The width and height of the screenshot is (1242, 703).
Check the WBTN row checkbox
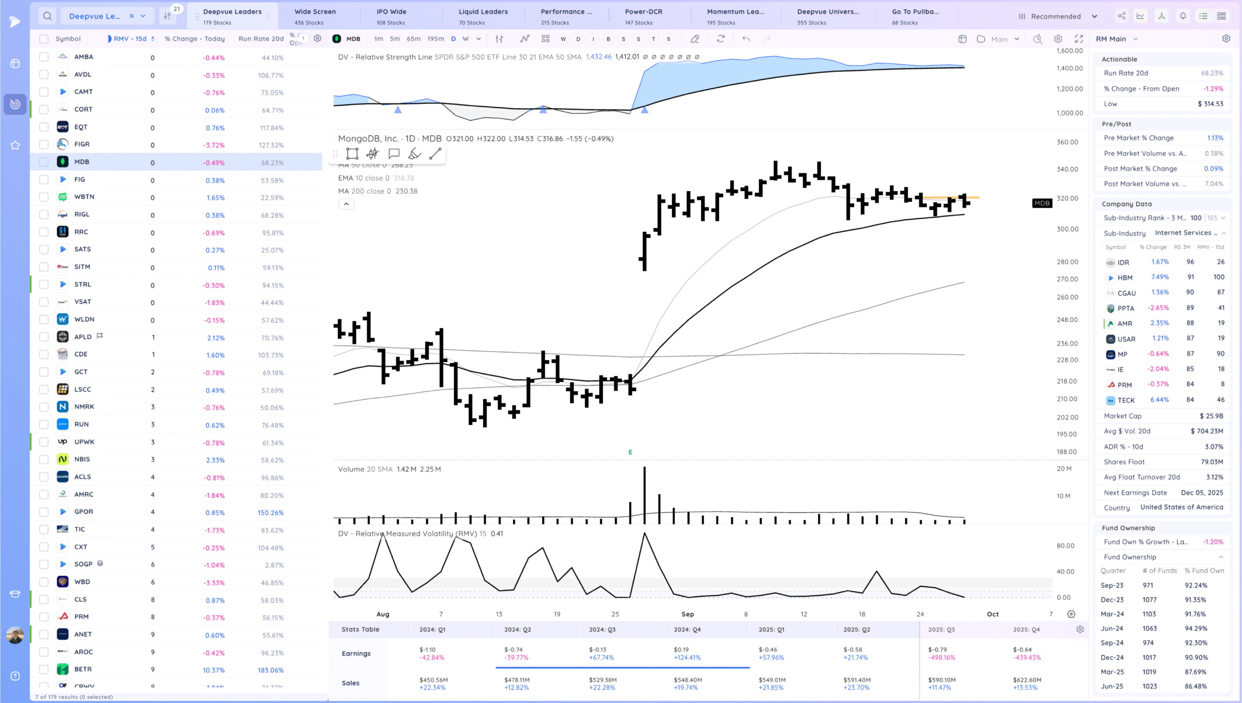click(44, 197)
